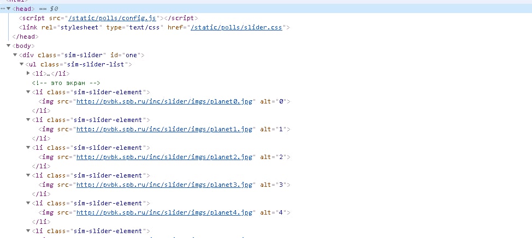Click the type="text/css" attribute

(135, 27)
